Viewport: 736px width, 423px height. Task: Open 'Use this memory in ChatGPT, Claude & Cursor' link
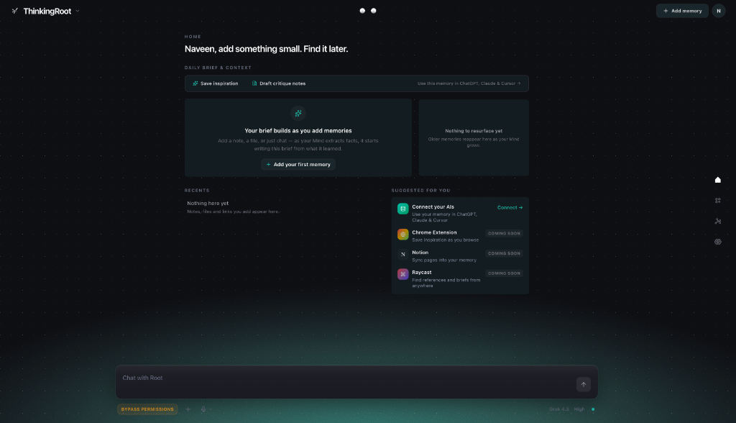469,83
